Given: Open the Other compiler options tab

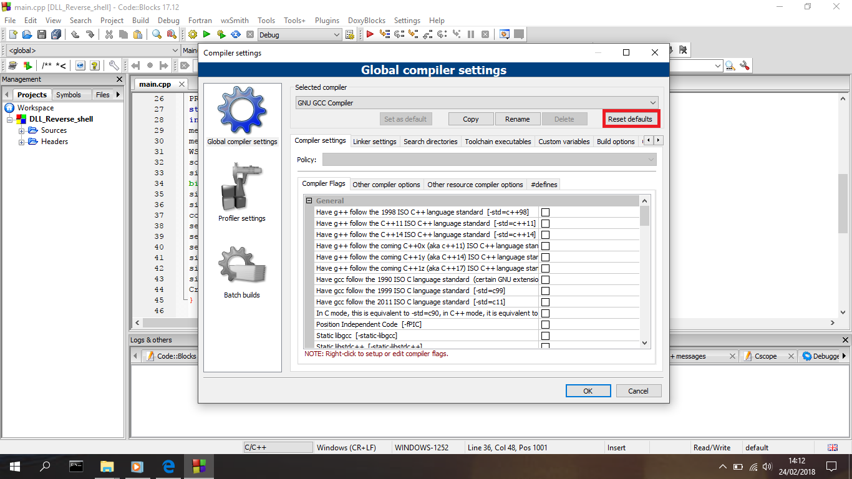Looking at the screenshot, I should point(387,185).
